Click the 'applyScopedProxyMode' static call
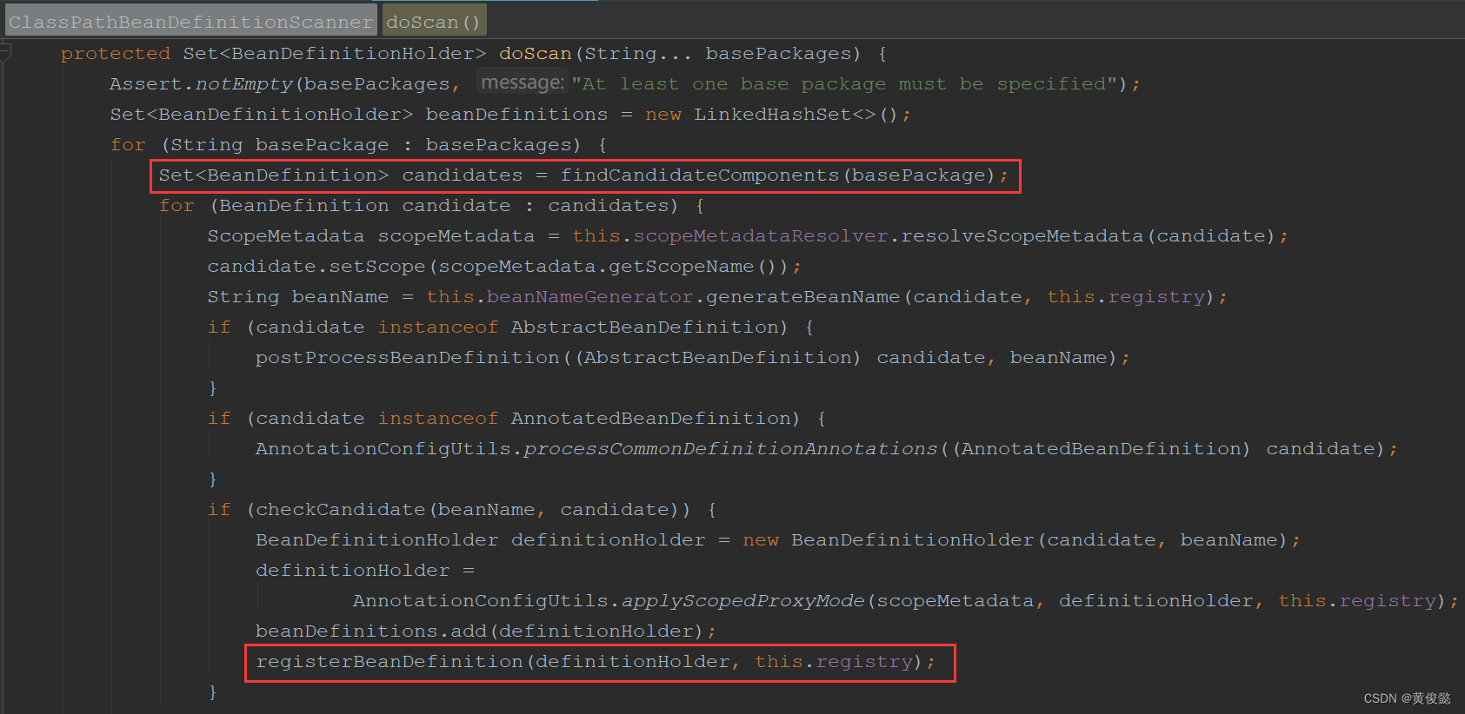Image resolution: width=1465 pixels, height=714 pixels. 743,601
